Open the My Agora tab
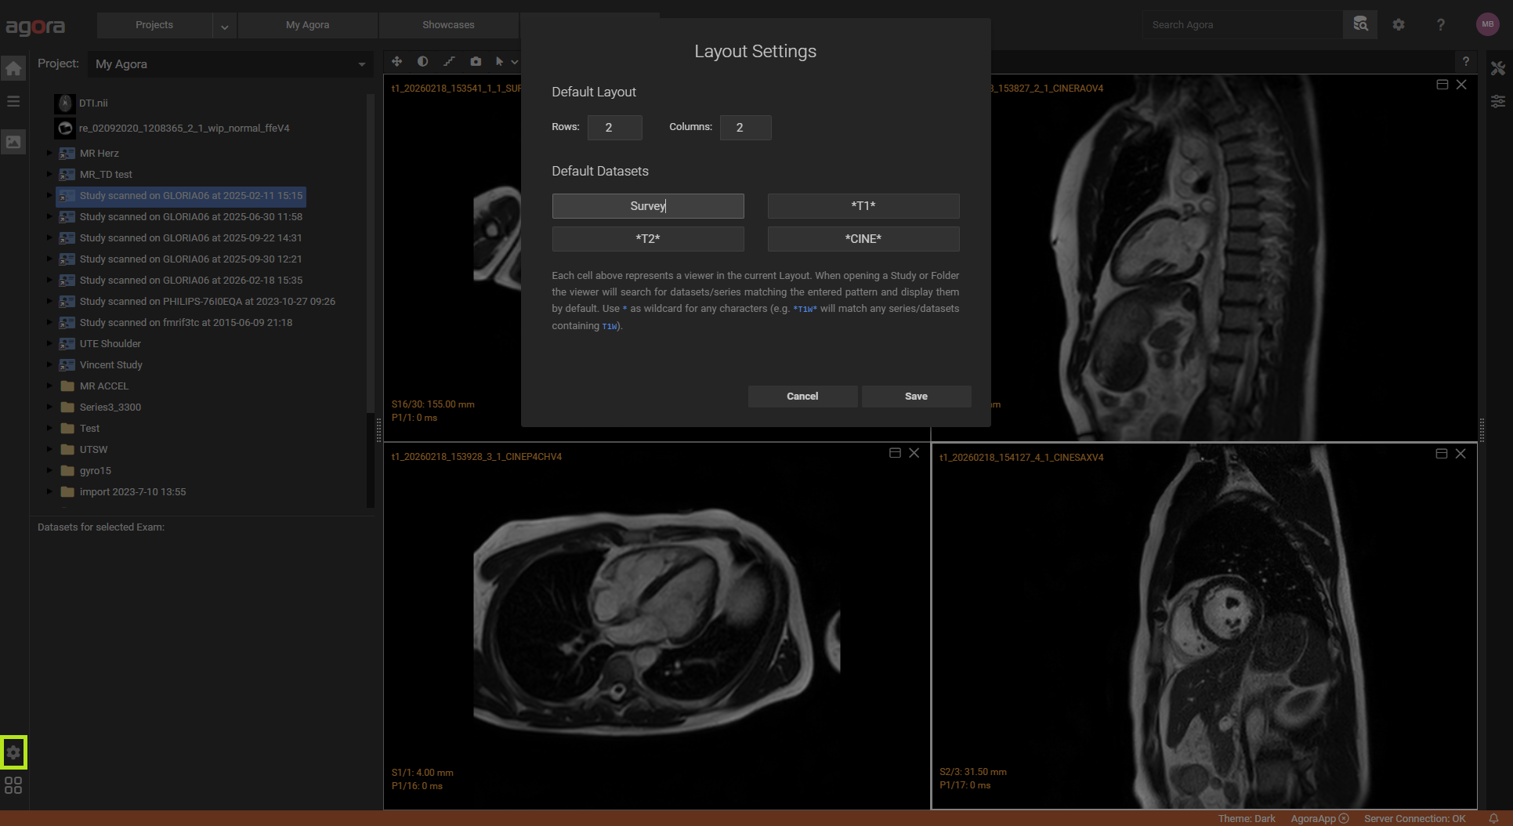The image size is (1513, 826). pyautogui.click(x=307, y=24)
